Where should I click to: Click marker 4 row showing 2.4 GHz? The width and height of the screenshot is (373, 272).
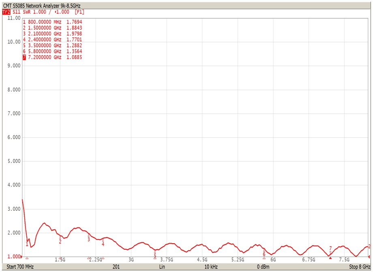53,40
